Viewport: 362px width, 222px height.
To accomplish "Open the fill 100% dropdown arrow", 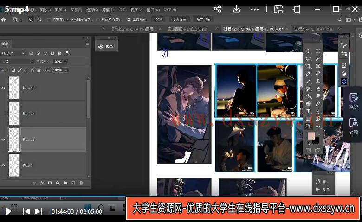I will point(66,70).
